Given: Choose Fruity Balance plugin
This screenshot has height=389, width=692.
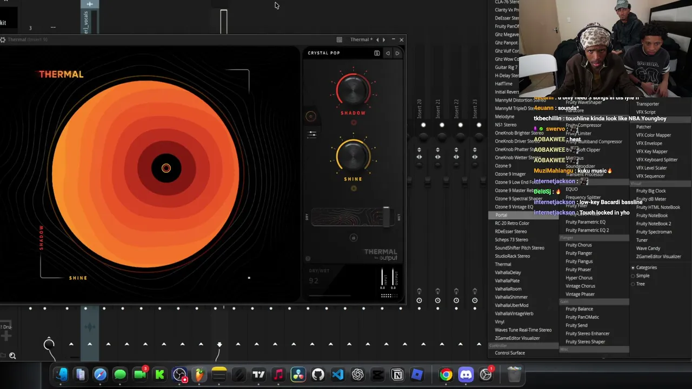Looking at the screenshot, I should (x=579, y=309).
